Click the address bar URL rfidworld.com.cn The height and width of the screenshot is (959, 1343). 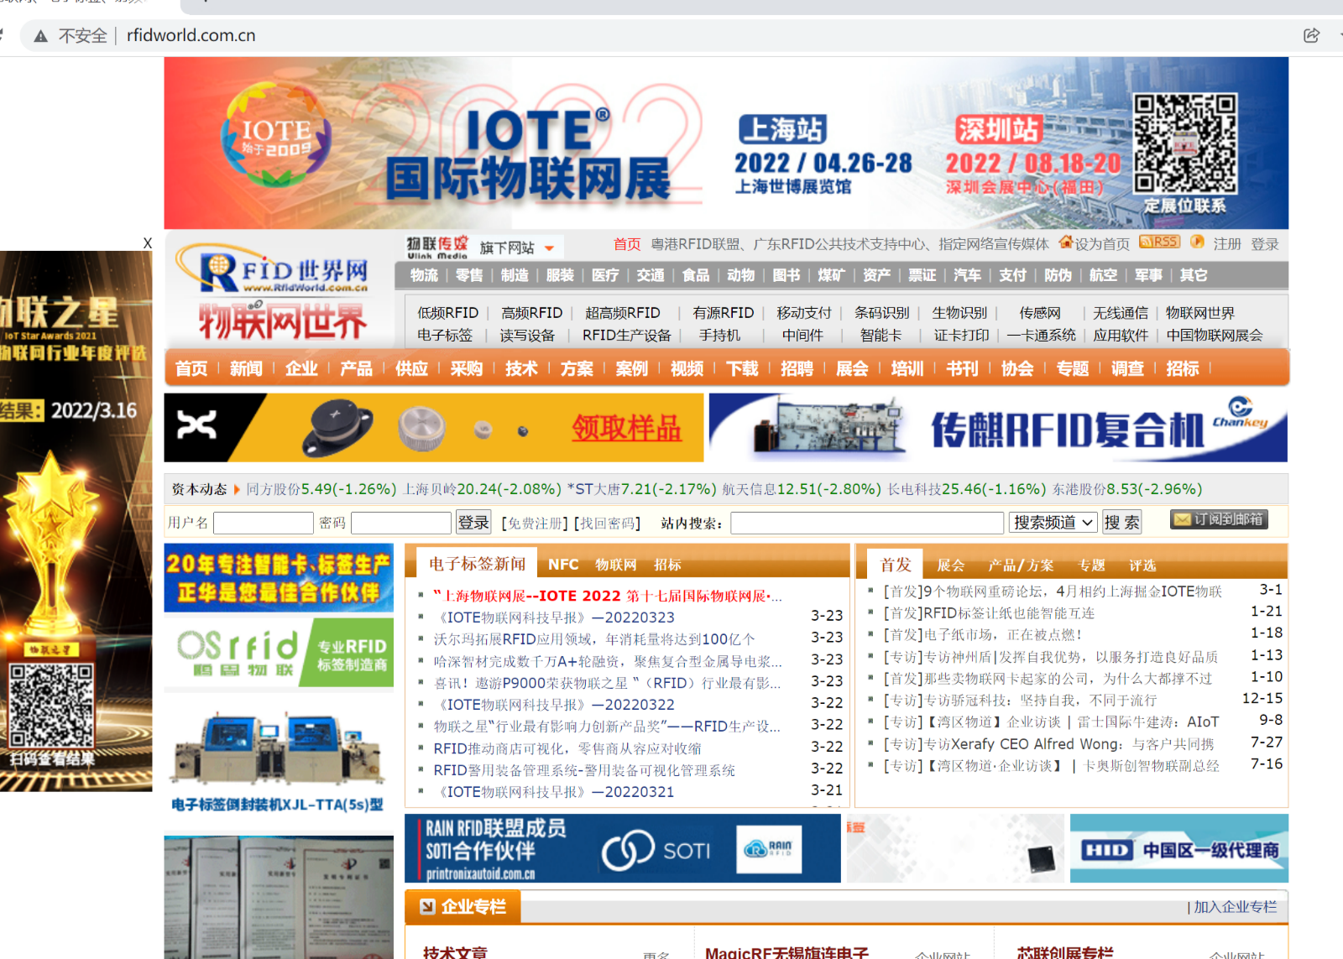click(191, 35)
